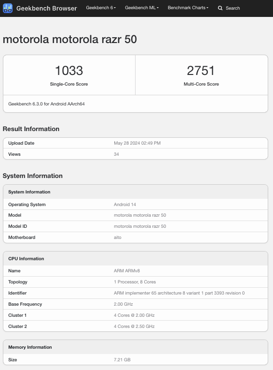Click the 7.21 GB memory size
Image resolution: width=273 pixels, height=370 pixels.
(122, 360)
